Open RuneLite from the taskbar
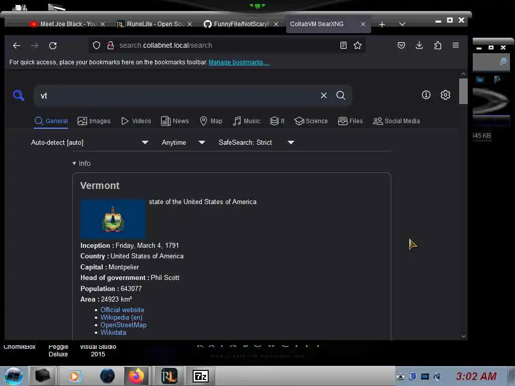 169,376
